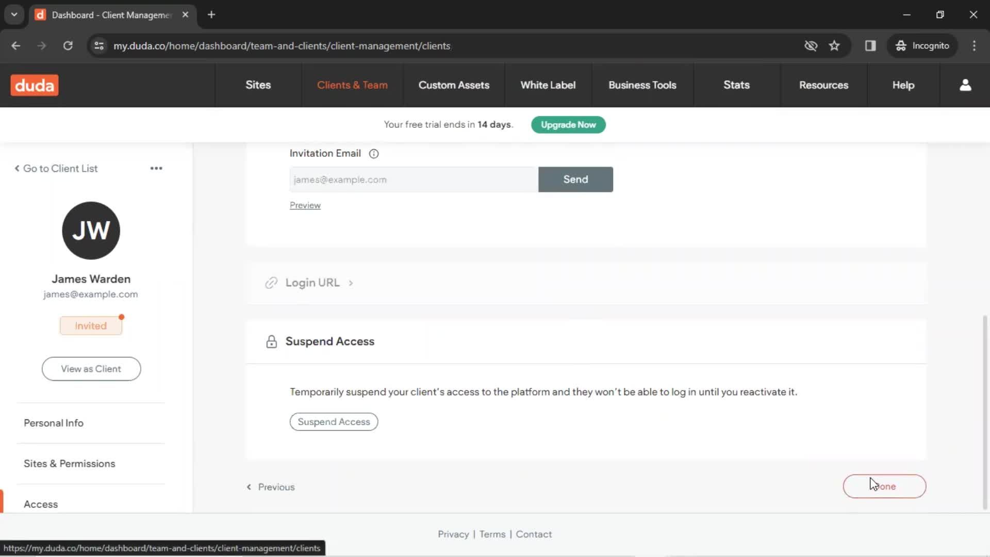Click the browser address bar URL
Image resolution: width=990 pixels, height=557 pixels.
282,46
